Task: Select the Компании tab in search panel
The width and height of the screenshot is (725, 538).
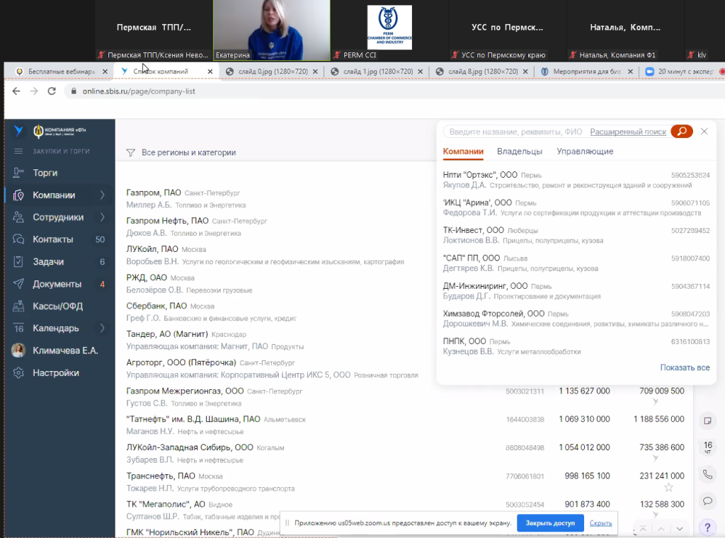Action: coord(463,151)
